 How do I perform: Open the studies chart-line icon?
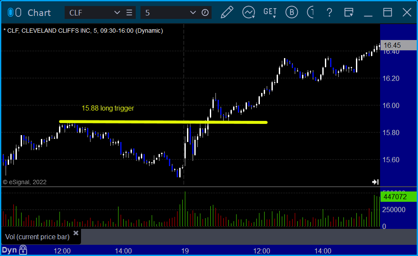point(249,12)
